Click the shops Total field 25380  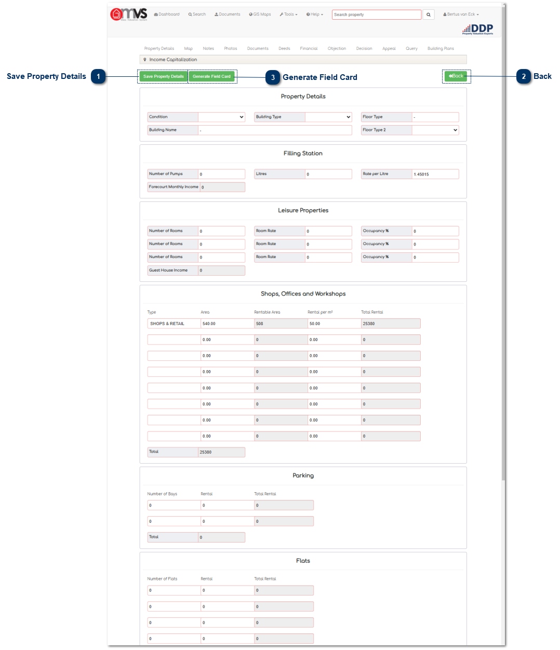point(222,452)
